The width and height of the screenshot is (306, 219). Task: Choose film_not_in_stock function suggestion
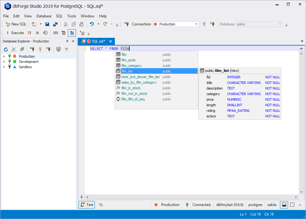pos(157,94)
